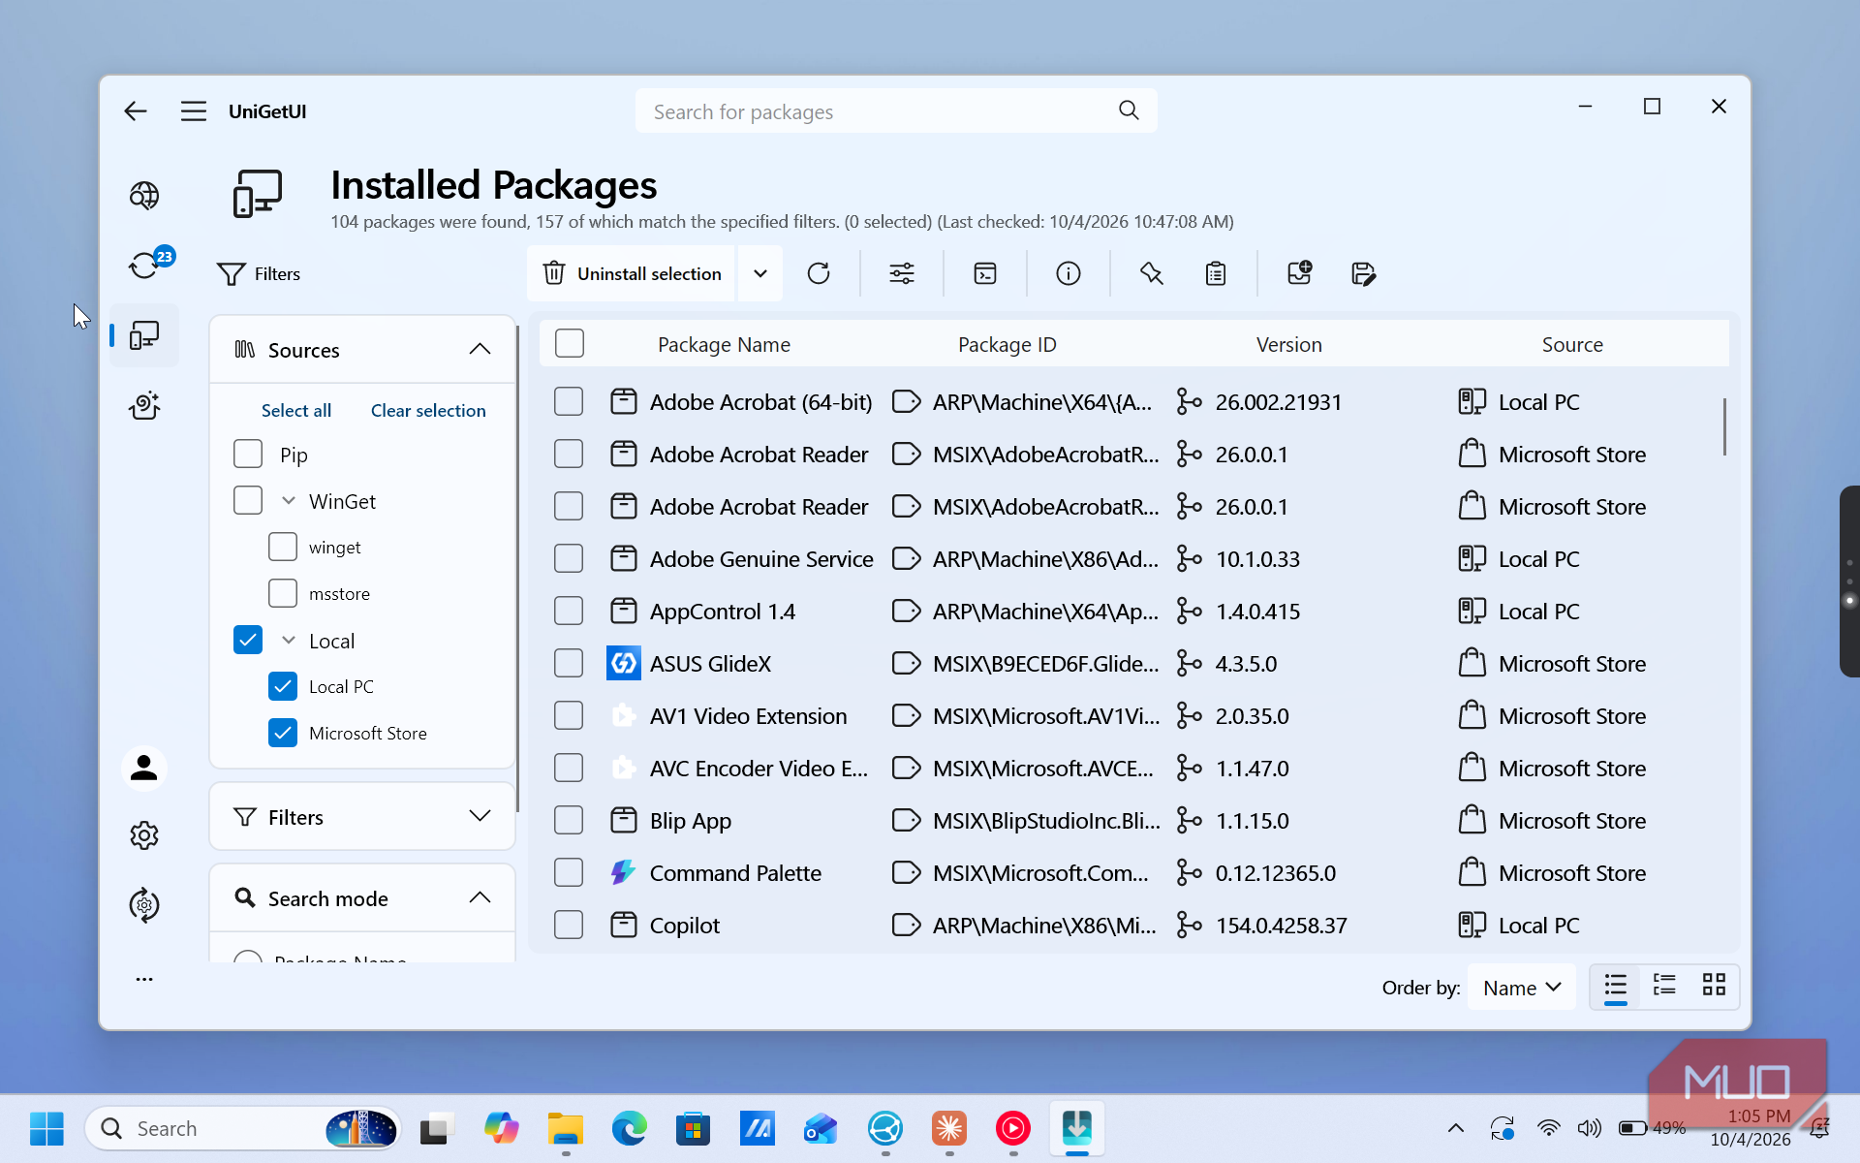Click the Uninstall selection button

coord(632,273)
